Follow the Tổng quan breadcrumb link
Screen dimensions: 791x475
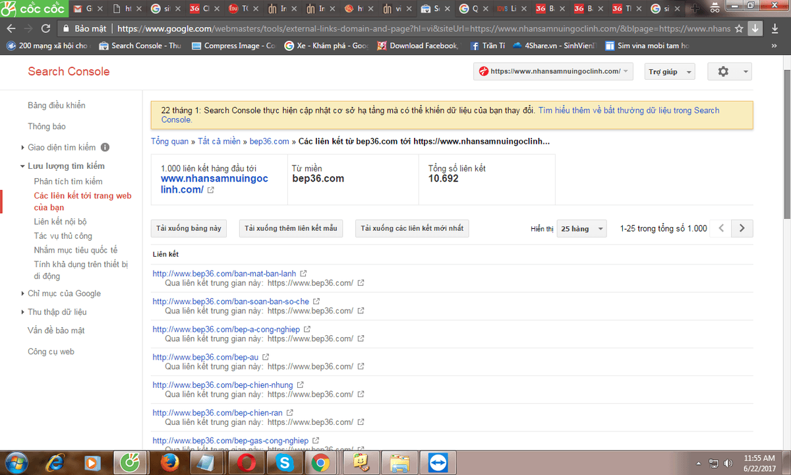[x=169, y=141]
